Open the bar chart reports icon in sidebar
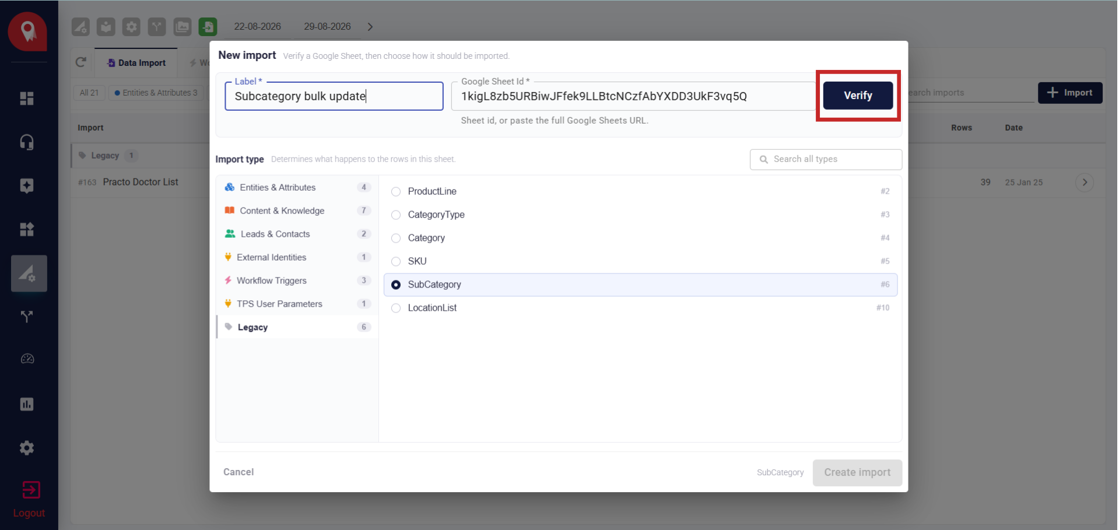 tap(27, 404)
